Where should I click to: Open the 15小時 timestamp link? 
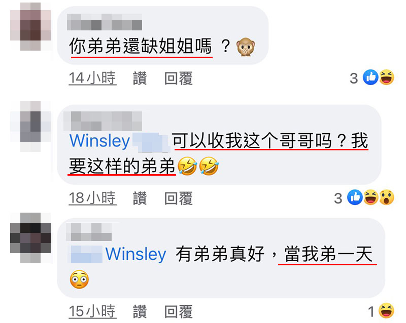pos(92,311)
